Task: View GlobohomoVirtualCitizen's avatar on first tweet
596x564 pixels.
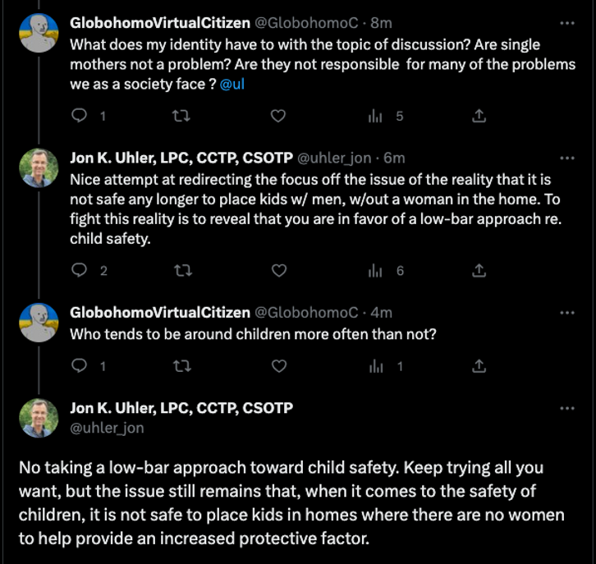Action: 39,33
